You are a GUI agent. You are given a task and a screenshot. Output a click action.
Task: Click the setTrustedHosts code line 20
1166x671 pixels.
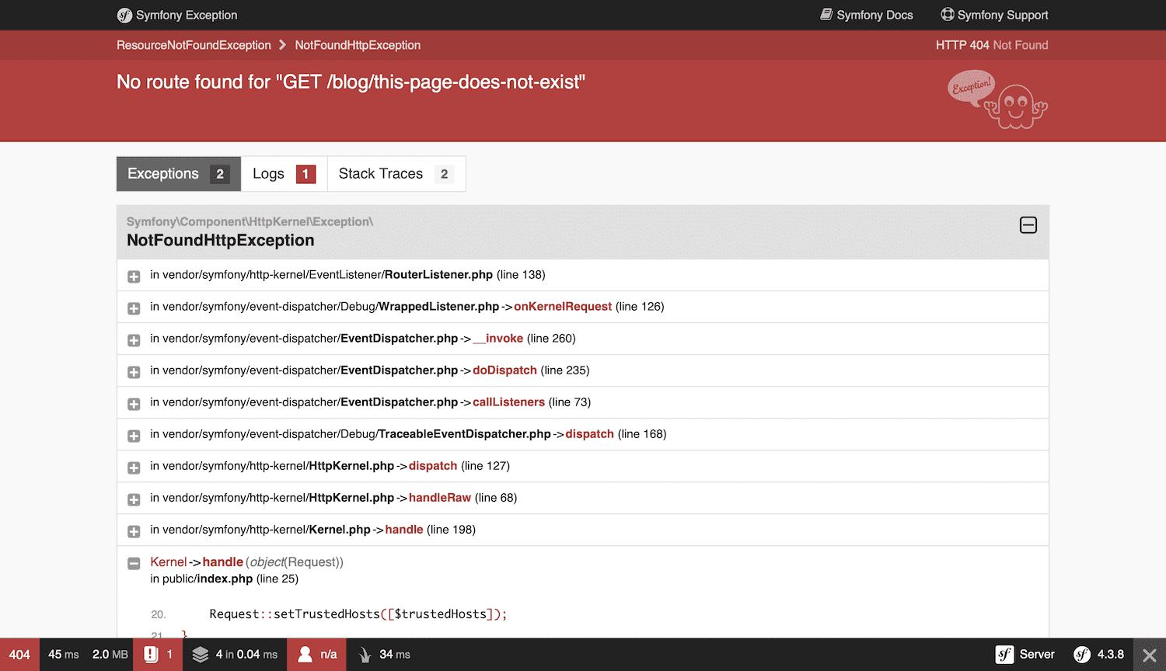coord(358,614)
